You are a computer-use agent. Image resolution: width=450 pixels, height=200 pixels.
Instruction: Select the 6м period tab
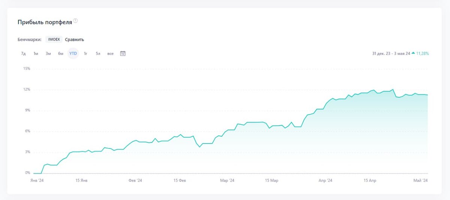pos(60,53)
